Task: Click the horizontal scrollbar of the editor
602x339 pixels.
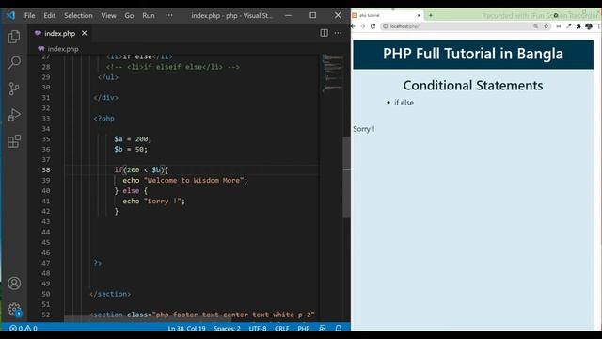Action: pos(148,319)
